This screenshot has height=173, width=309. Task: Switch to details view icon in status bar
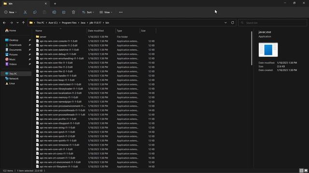tap(301, 171)
